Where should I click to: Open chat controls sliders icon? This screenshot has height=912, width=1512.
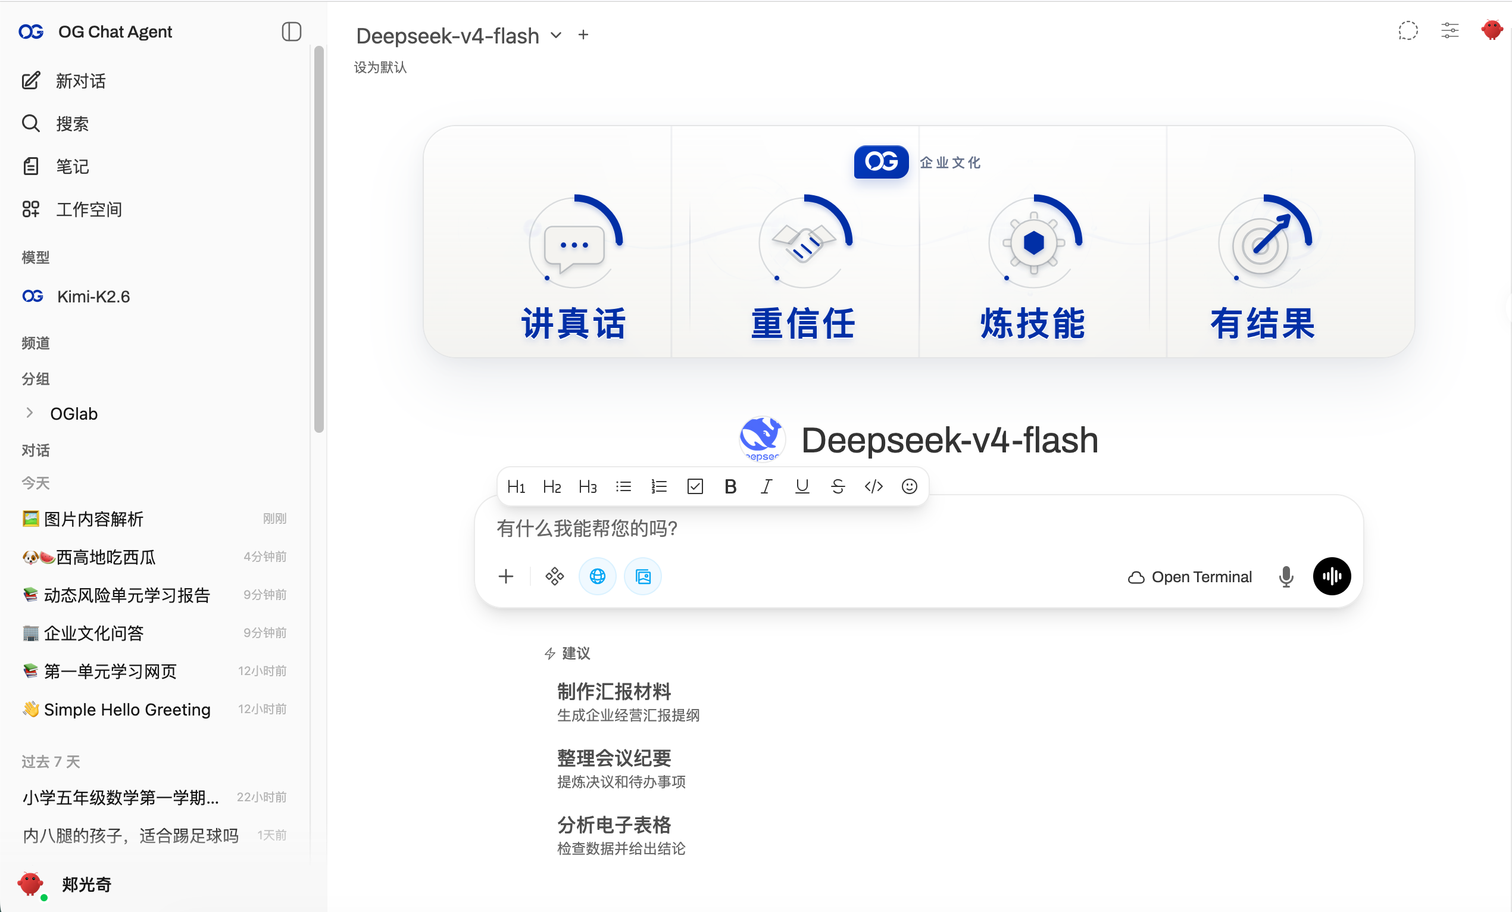click(x=1450, y=30)
